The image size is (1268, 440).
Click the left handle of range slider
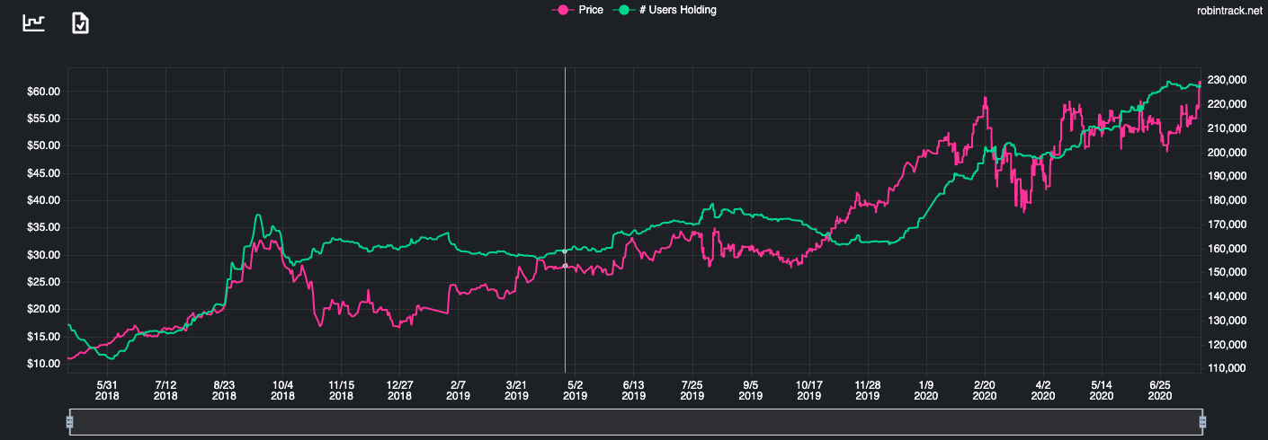click(x=69, y=421)
